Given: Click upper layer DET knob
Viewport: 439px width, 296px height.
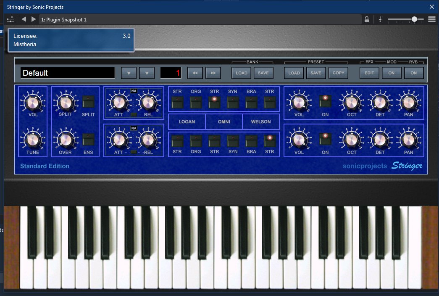Looking at the screenshot, I should point(380,102).
